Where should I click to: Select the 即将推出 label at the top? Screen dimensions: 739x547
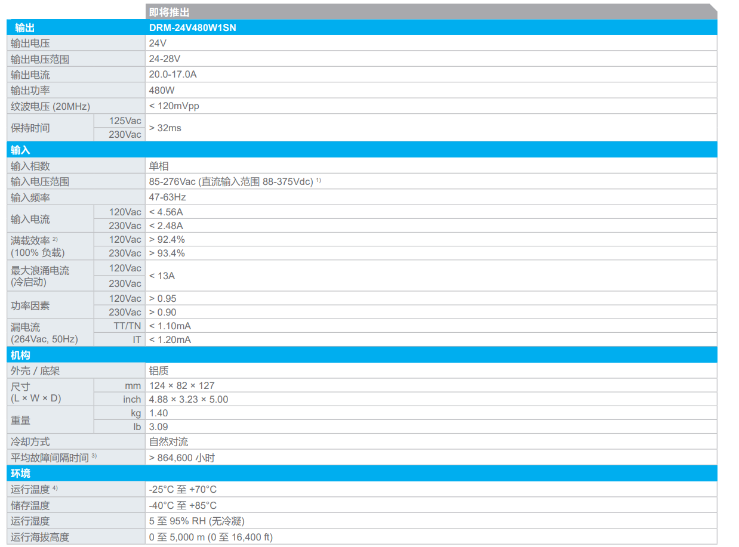pos(170,12)
